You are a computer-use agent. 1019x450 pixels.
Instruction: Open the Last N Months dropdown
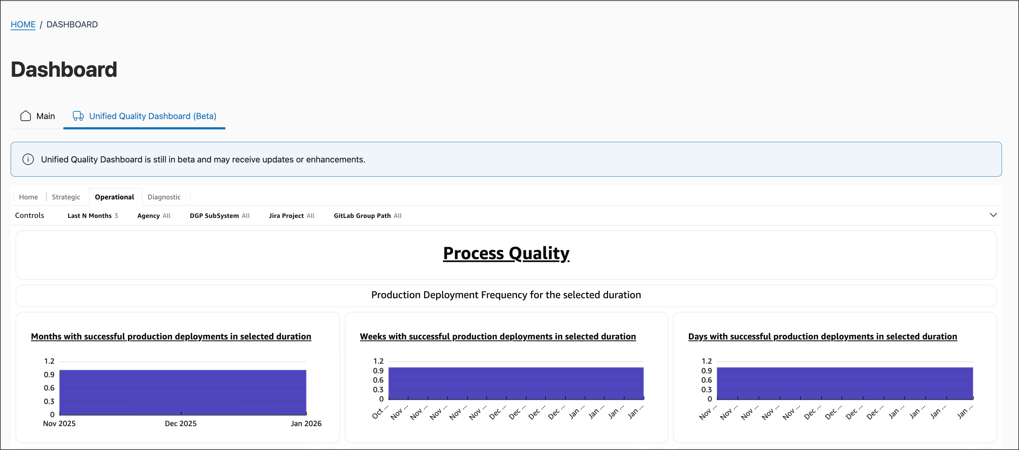[93, 216]
